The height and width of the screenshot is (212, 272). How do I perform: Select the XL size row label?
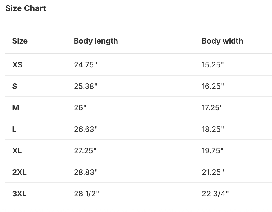click(17, 151)
